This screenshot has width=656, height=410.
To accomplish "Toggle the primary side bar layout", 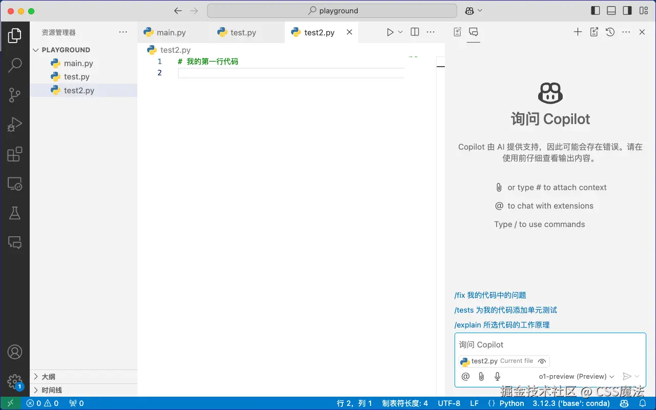I will pyautogui.click(x=596, y=11).
